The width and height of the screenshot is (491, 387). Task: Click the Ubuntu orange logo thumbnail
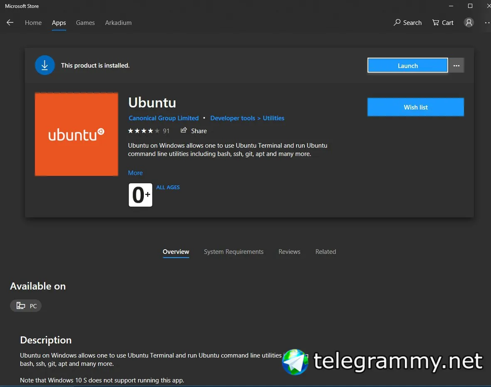point(76,134)
